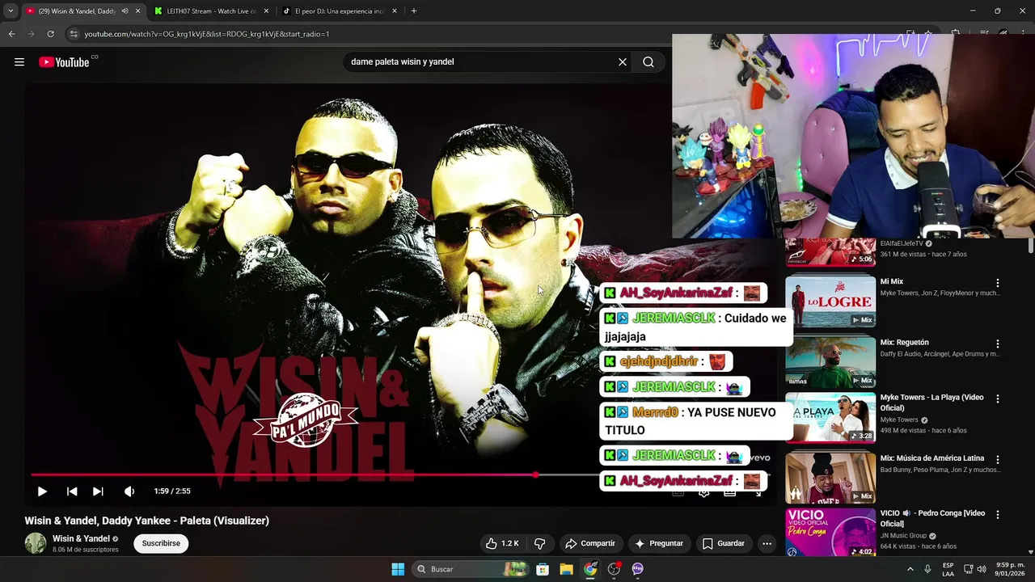The image size is (1035, 582).
Task: Open the Wisin & Yandel channel avatar
Action: click(x=36, y=543)
